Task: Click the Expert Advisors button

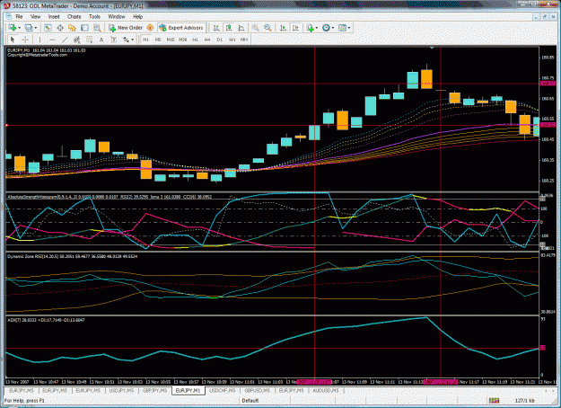Action: pos(181,28)
